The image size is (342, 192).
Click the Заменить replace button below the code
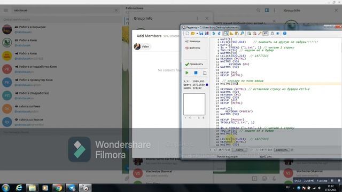click(282, 150)
